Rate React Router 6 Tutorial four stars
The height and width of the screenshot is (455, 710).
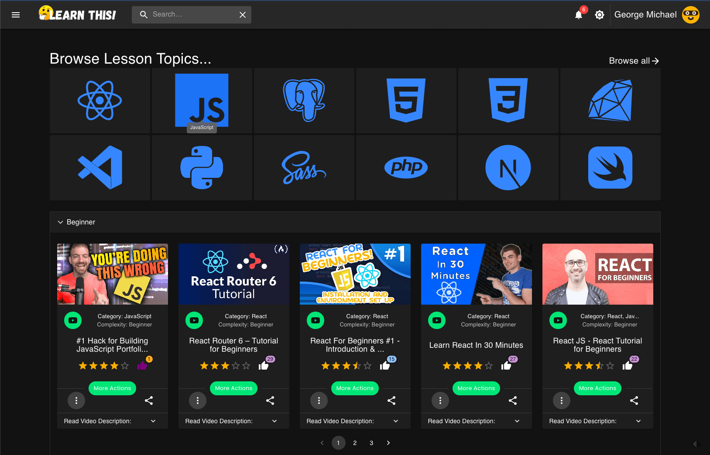coord(236,366)
